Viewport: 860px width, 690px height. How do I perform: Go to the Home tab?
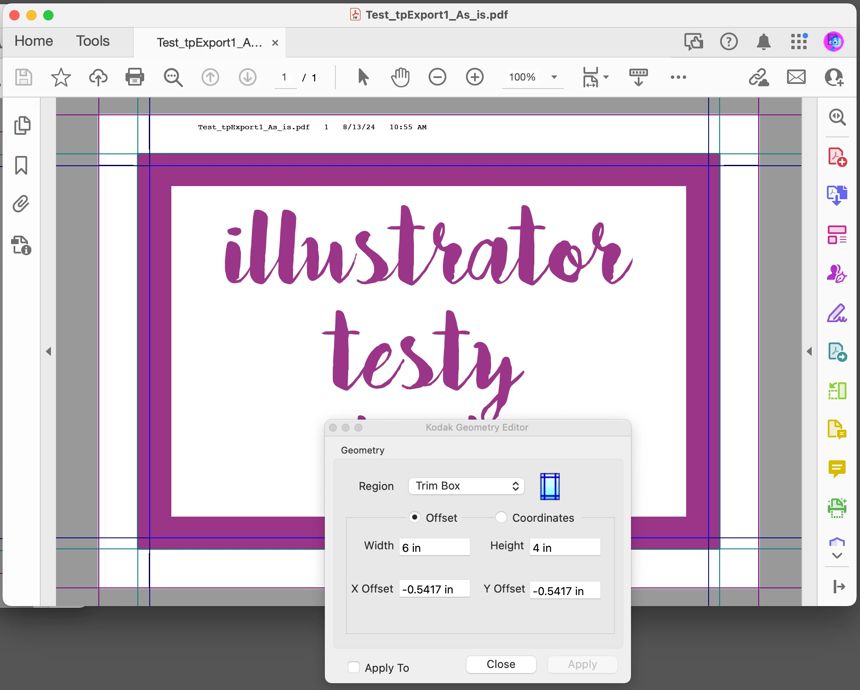pos(34,41)
